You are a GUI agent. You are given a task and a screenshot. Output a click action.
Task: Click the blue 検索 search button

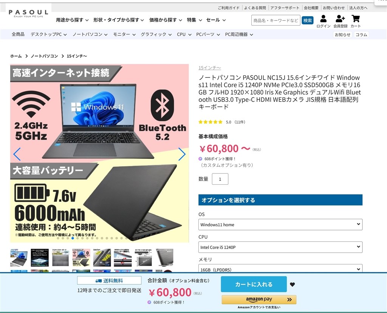[307, 20]
